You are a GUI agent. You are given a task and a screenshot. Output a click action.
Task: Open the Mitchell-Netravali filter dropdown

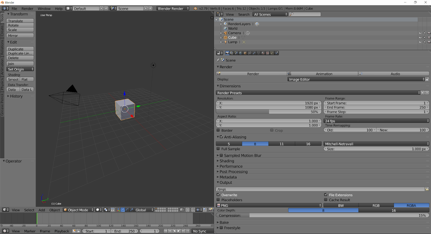click(376, 144)
